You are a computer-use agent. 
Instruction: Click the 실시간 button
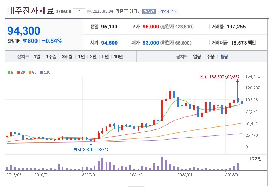point(149,12)
